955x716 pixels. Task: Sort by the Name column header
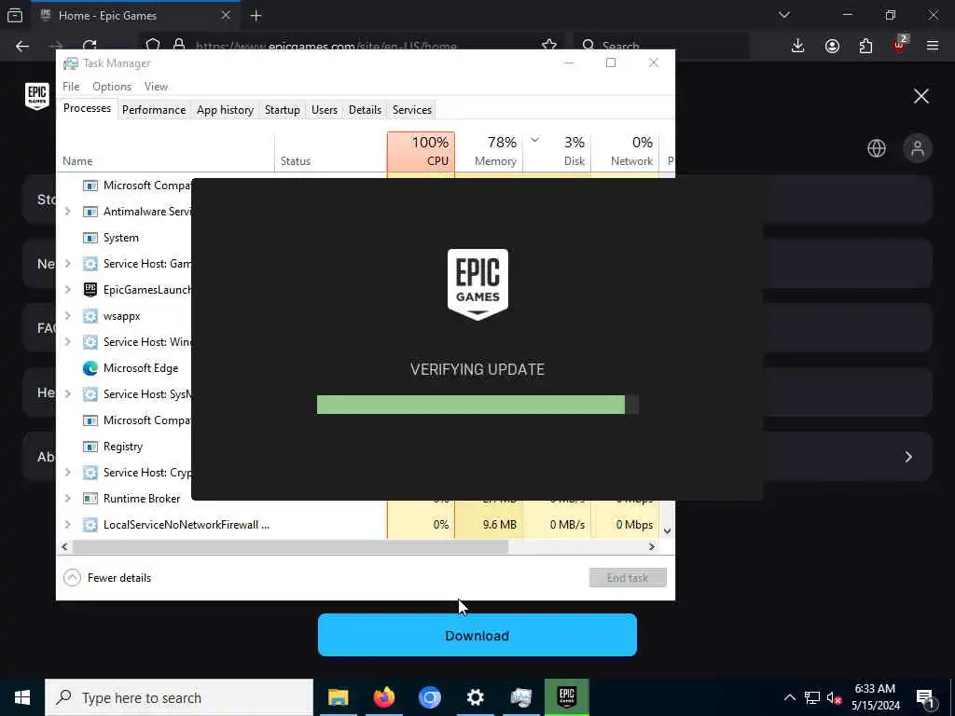[x=165, y=152]
